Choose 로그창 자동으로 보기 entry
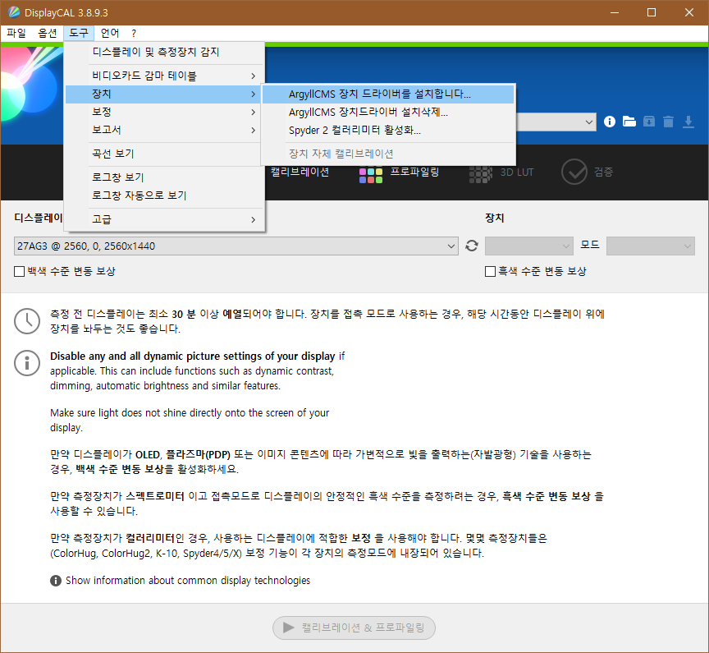Viewport: 709px width, 653px height. pos(162,195)
